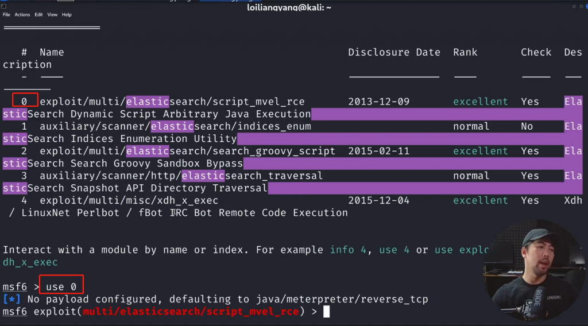The height and width of the screenshot is (326, 588).
Task: Click the Rank column header
Action: coord(465,52)
